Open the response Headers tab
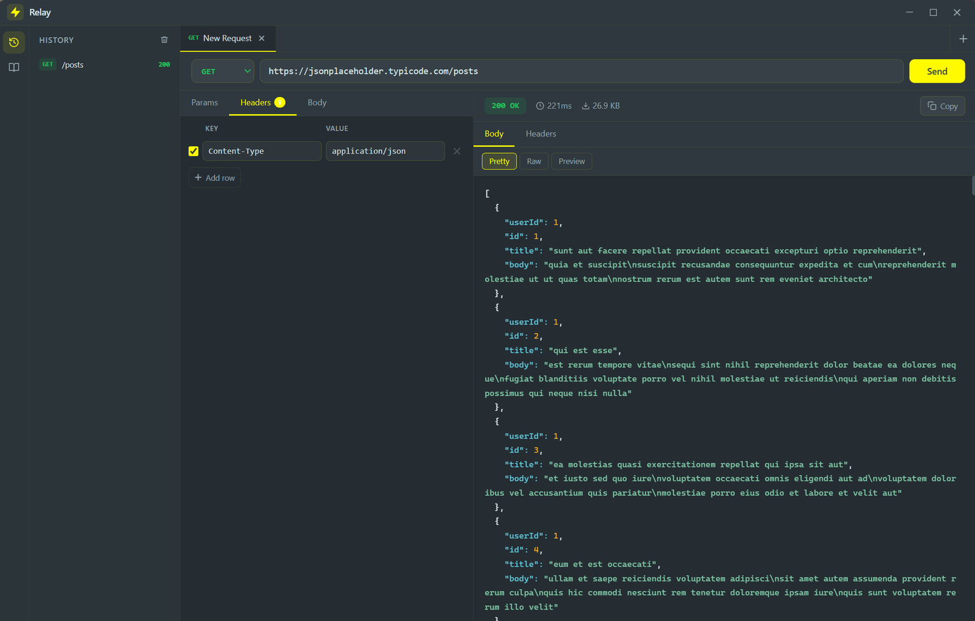Screen dimensions: 975x621 [541, 134]
